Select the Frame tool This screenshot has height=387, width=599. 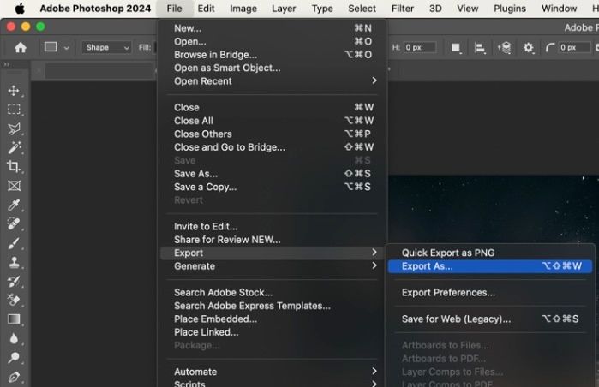pyautogui.click(x=14, y=186)
